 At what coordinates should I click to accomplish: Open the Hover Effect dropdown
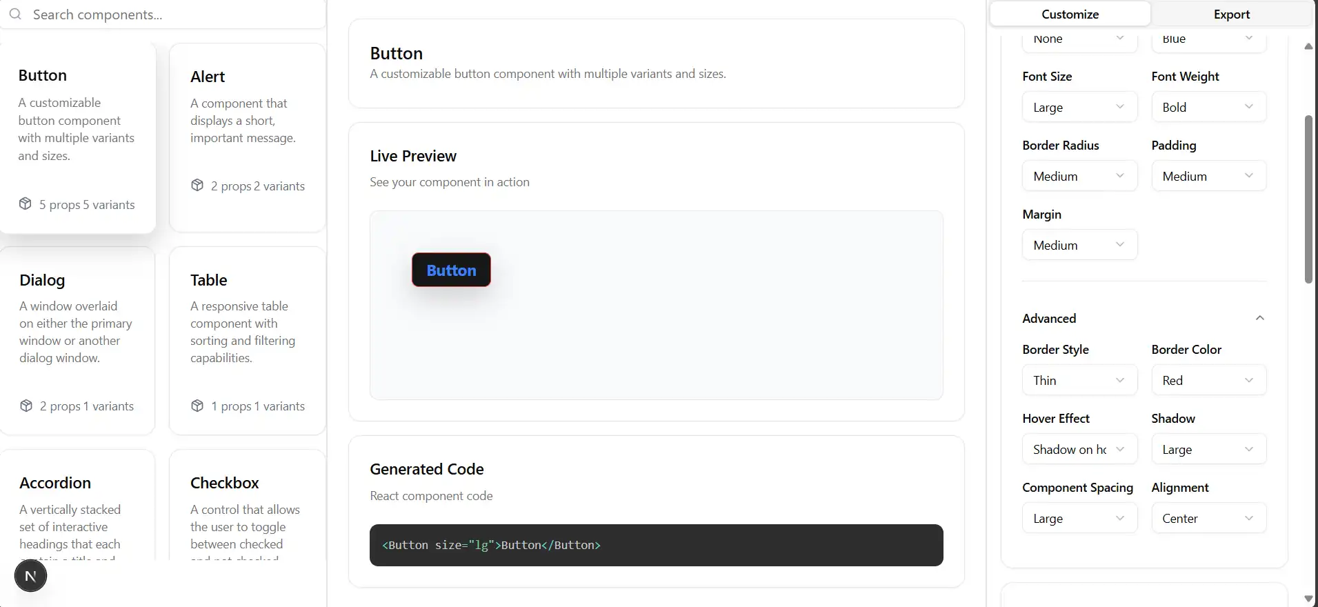1078,448
